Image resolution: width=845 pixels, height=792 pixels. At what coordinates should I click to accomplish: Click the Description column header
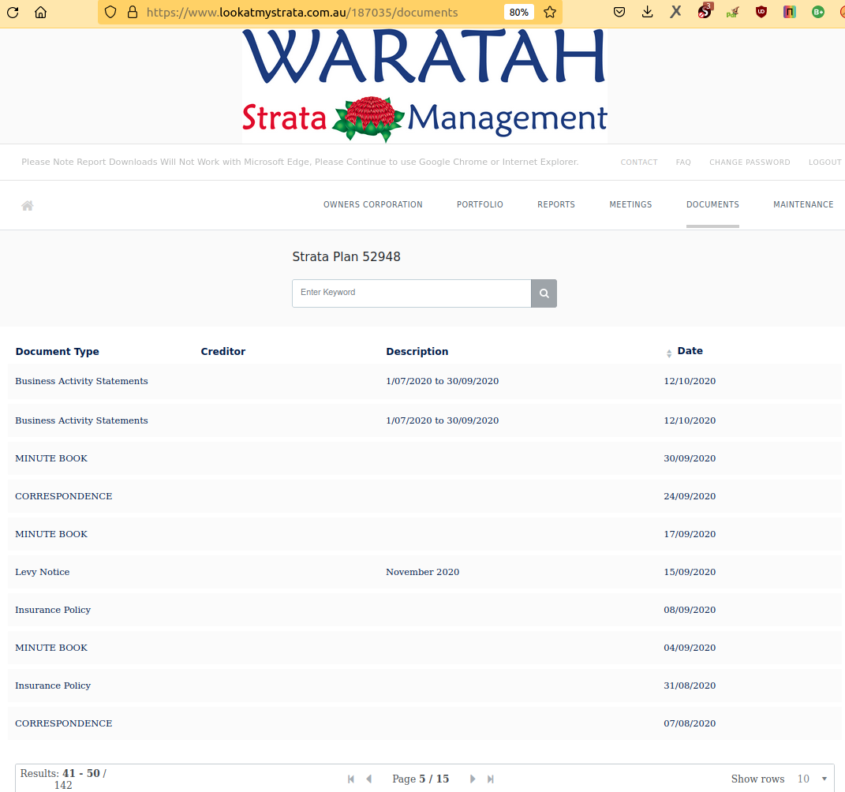417,351
